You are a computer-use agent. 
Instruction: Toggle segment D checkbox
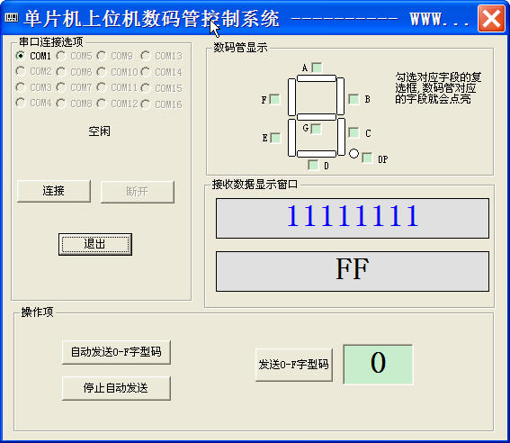(313, 165)
